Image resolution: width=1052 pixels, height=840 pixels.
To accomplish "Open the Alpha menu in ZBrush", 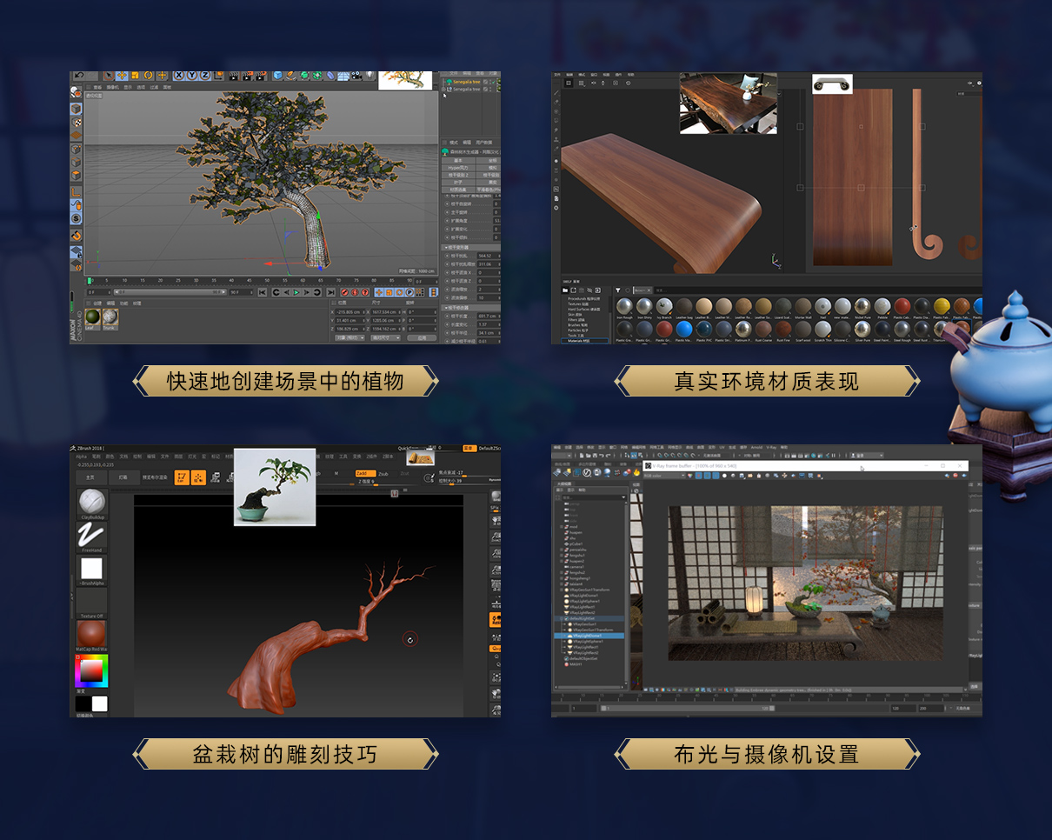I will [81, 457].
